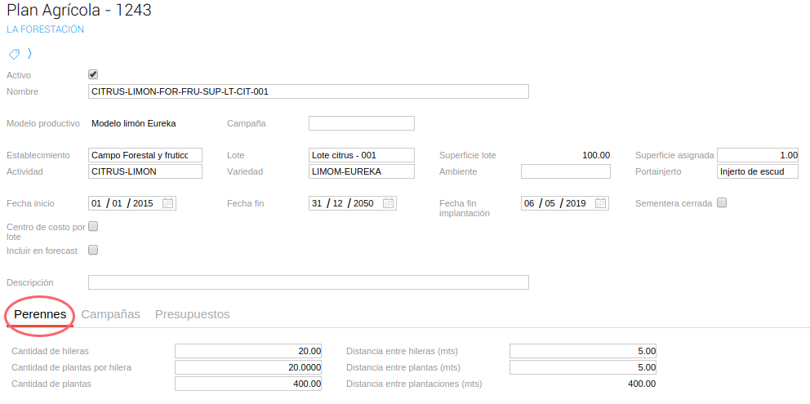Switch to the Campañas tab
Screen dimensions: 810x404
click(x=111, y=314)
